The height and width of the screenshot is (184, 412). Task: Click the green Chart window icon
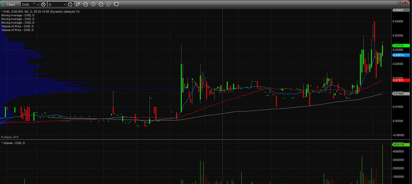click(3, 5)
